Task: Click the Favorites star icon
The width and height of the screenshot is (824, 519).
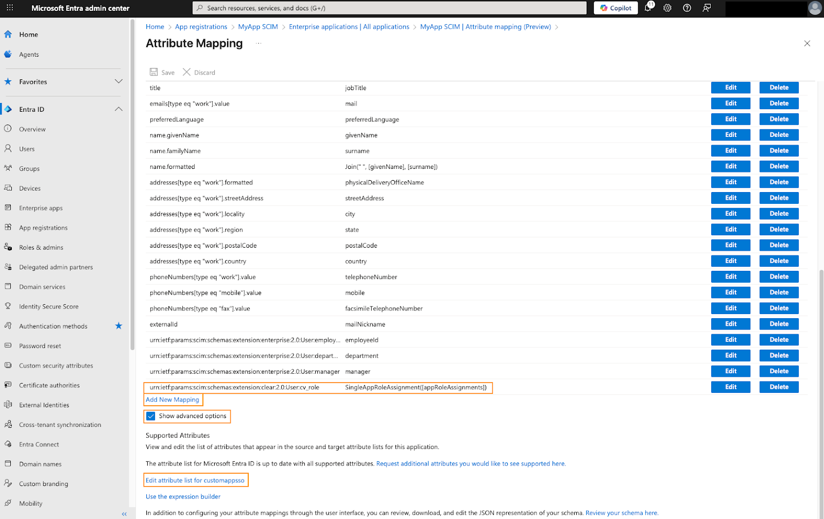Action: pyautogui.click(x=8, y=82)
